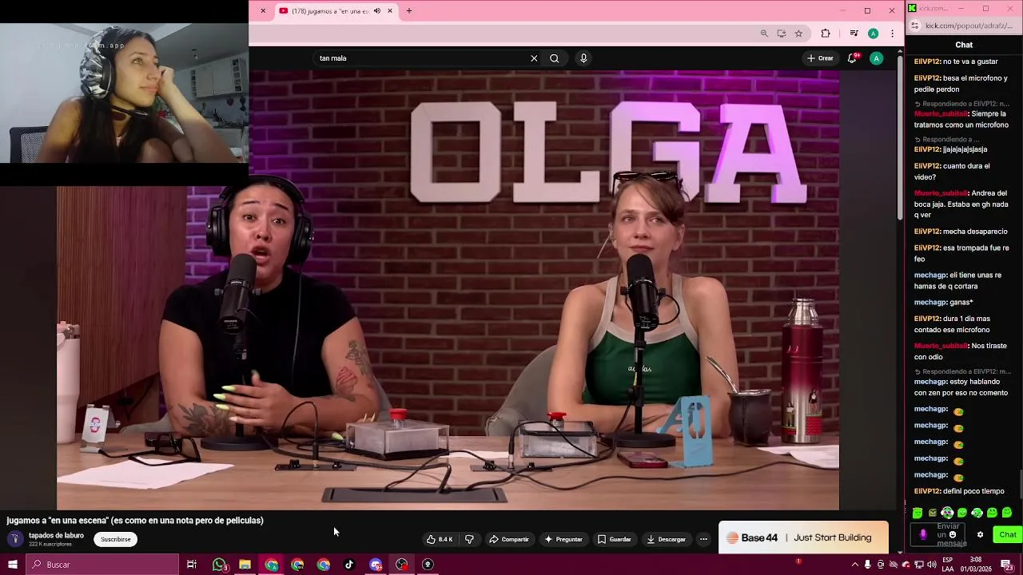Image resolution: width=1023 pixels, height=575 pixels.
Task: Click the webcam overlay thumbnail
Action: point(124,93)
